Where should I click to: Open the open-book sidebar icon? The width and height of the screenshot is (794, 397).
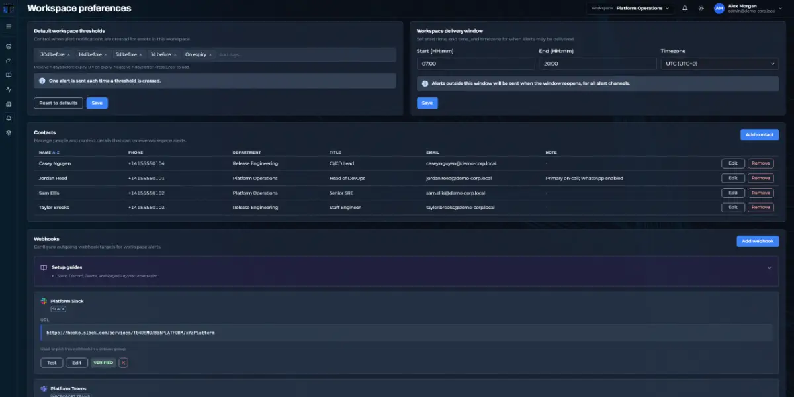point(9,75)
